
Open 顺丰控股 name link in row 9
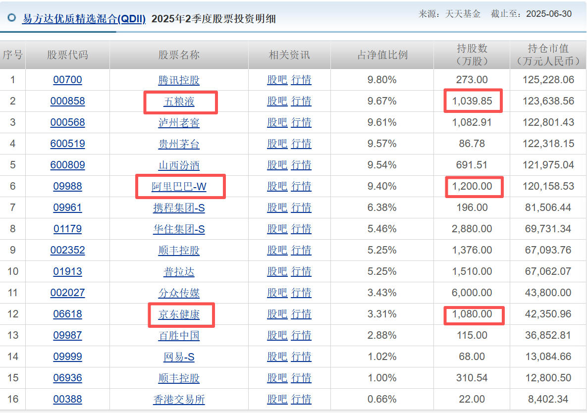[179, 251]
